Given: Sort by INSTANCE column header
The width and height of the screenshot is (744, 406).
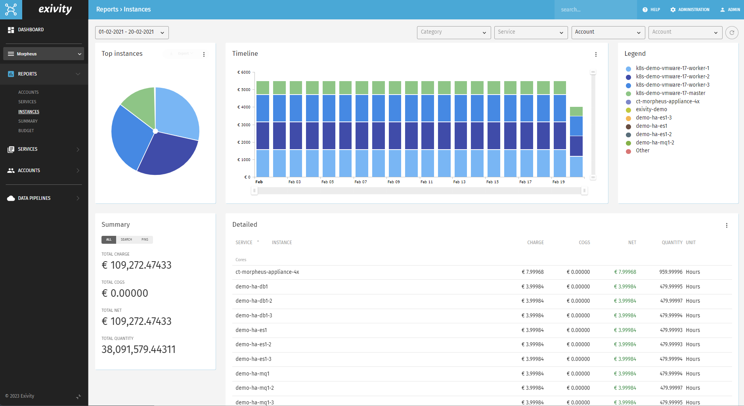Looking at the screenshot, I should tap(282, 243).
